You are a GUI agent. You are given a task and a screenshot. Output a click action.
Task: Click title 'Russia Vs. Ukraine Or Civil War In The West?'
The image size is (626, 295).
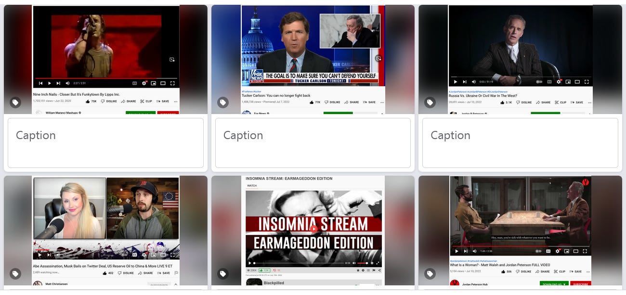[483, 96]
